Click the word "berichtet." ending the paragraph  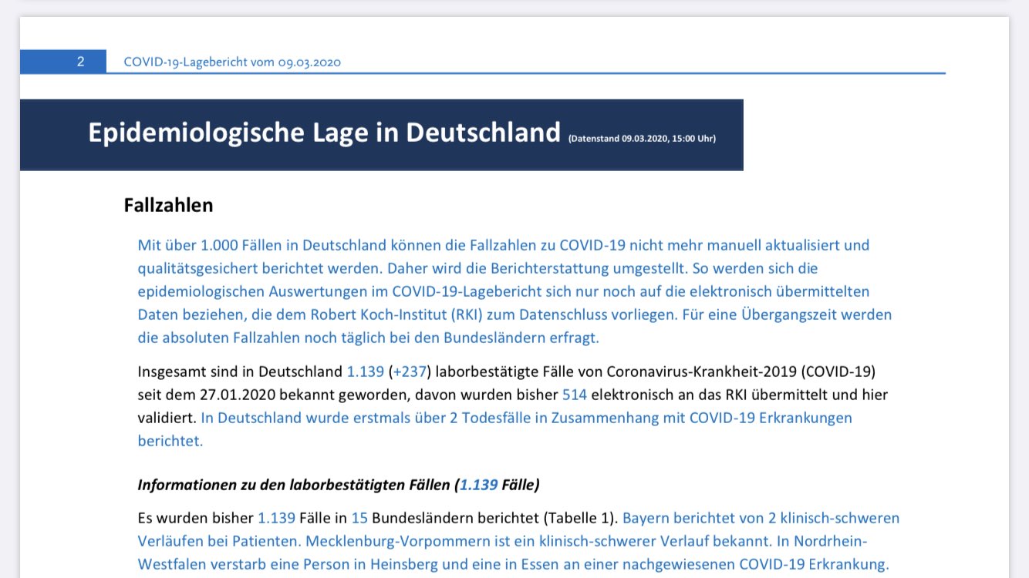click(170, 441)
